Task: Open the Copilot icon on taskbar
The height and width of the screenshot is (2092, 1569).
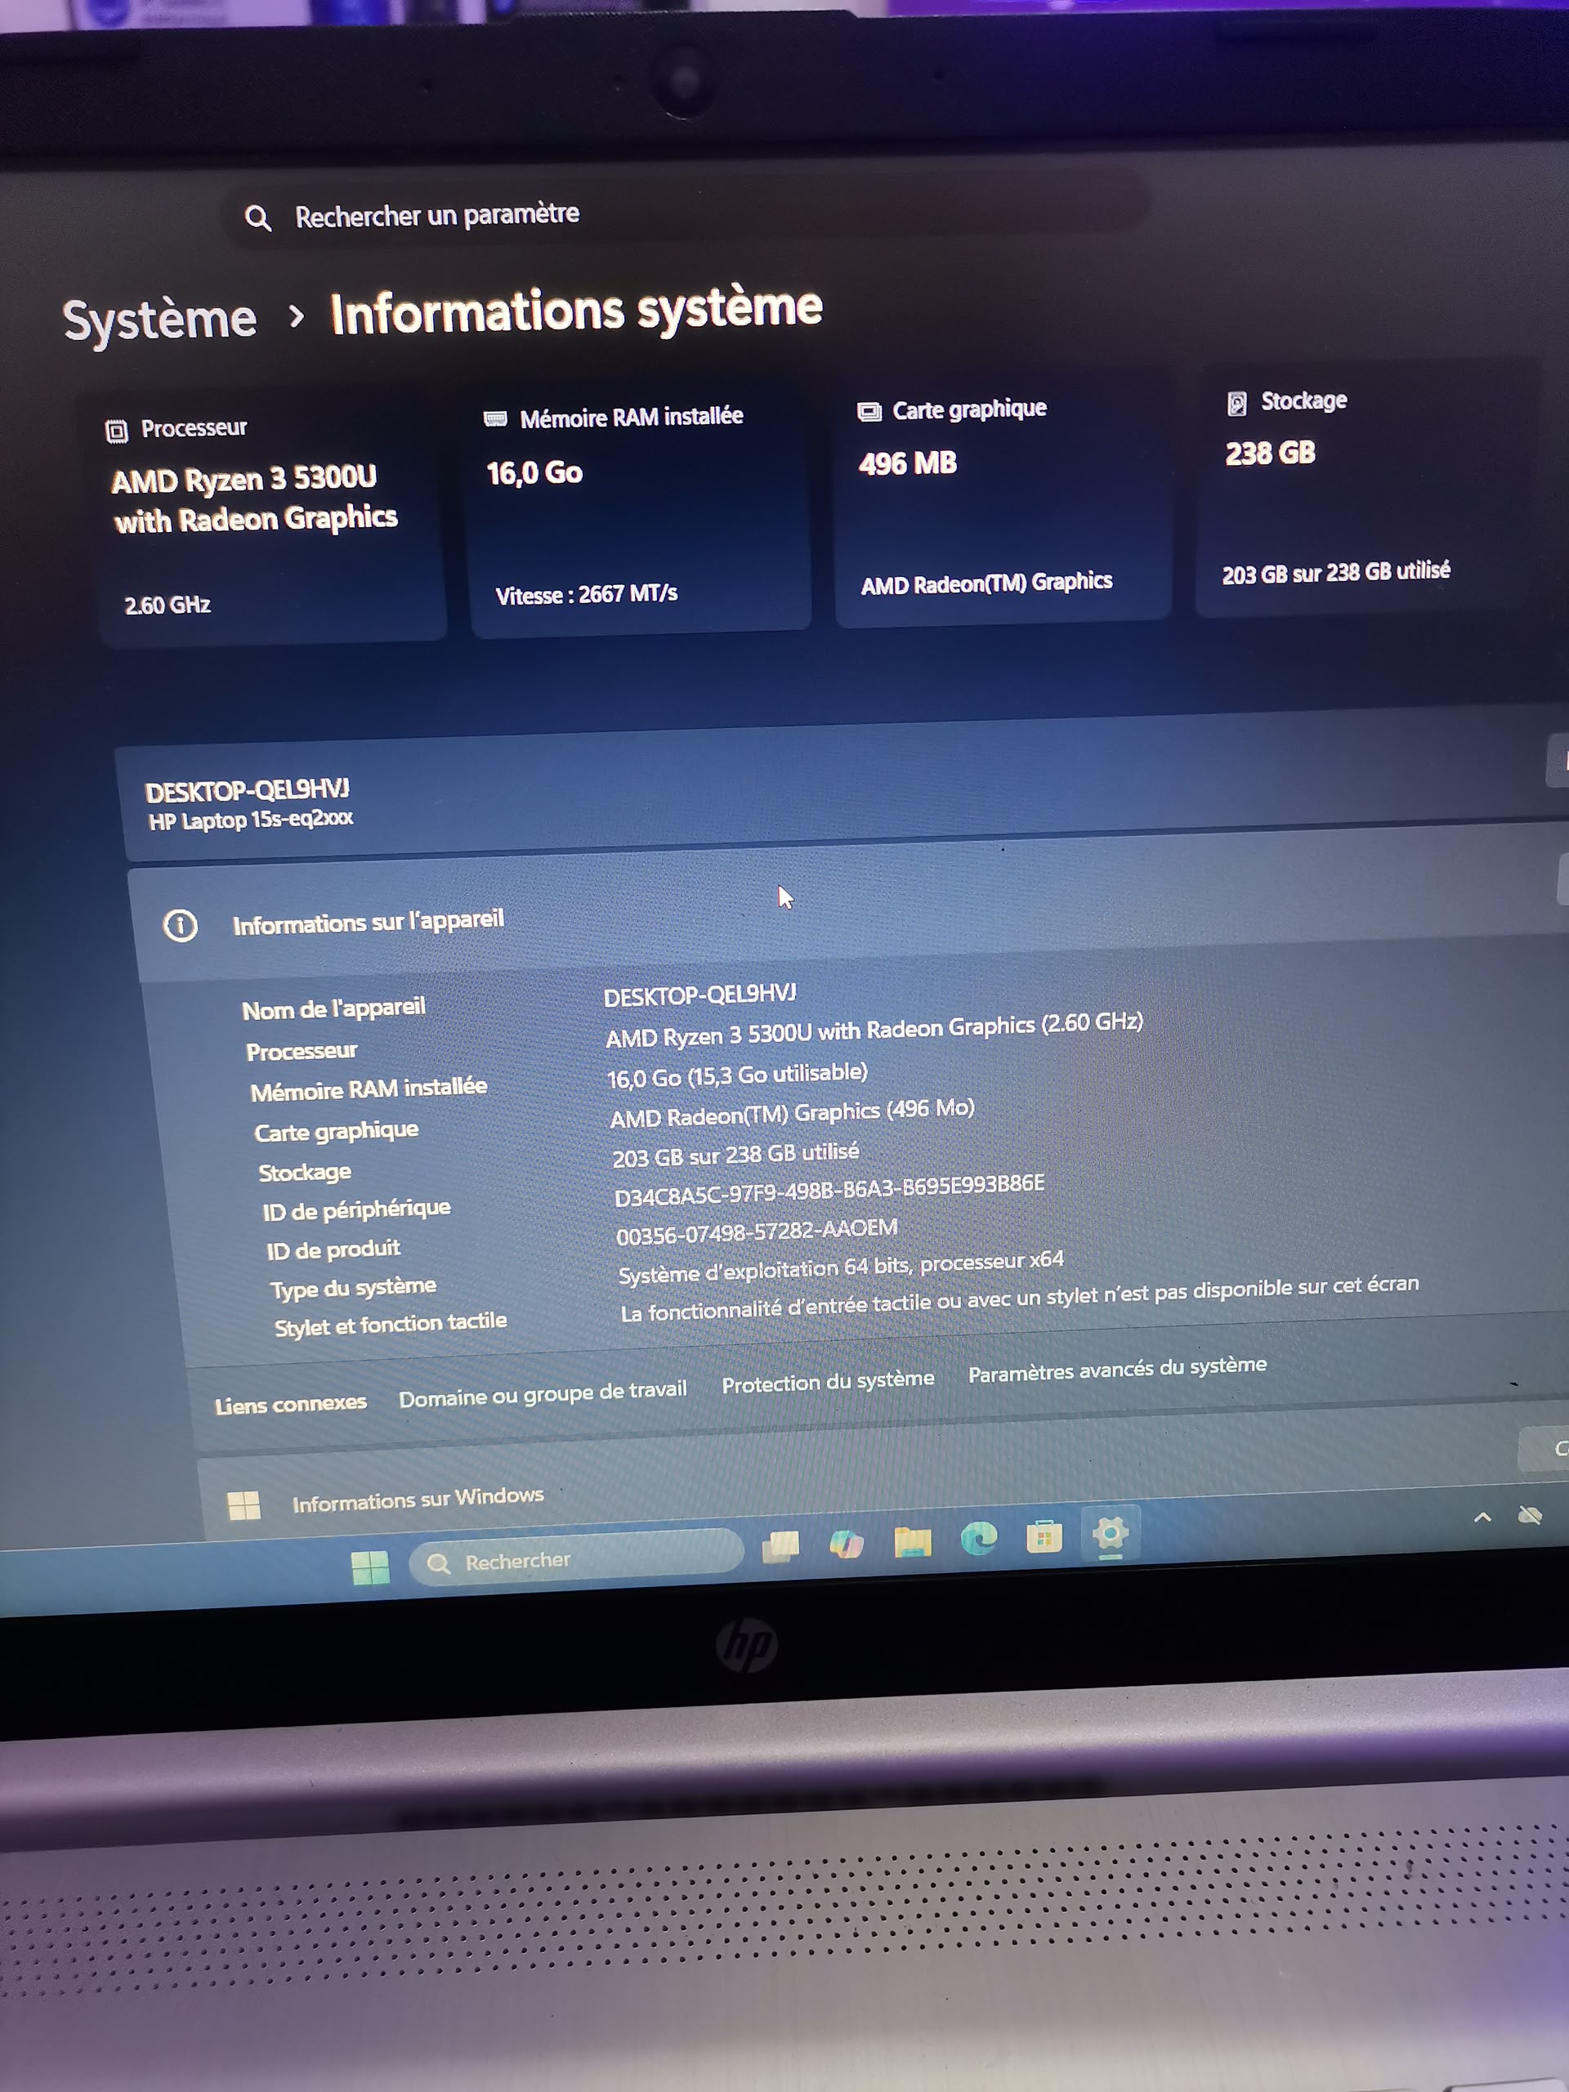Action: pyautogui.click(x=847, y=1544)
